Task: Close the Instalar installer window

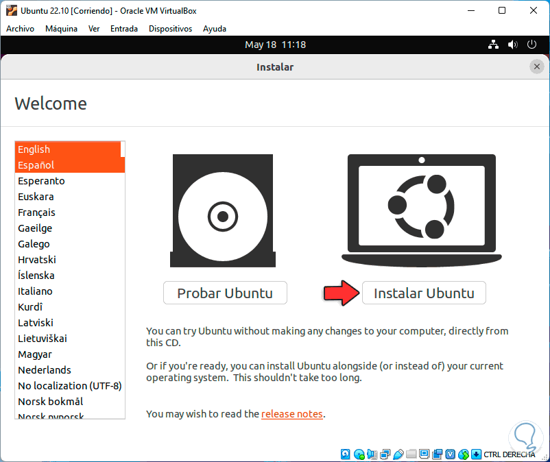Action: [x=537, y=66]
